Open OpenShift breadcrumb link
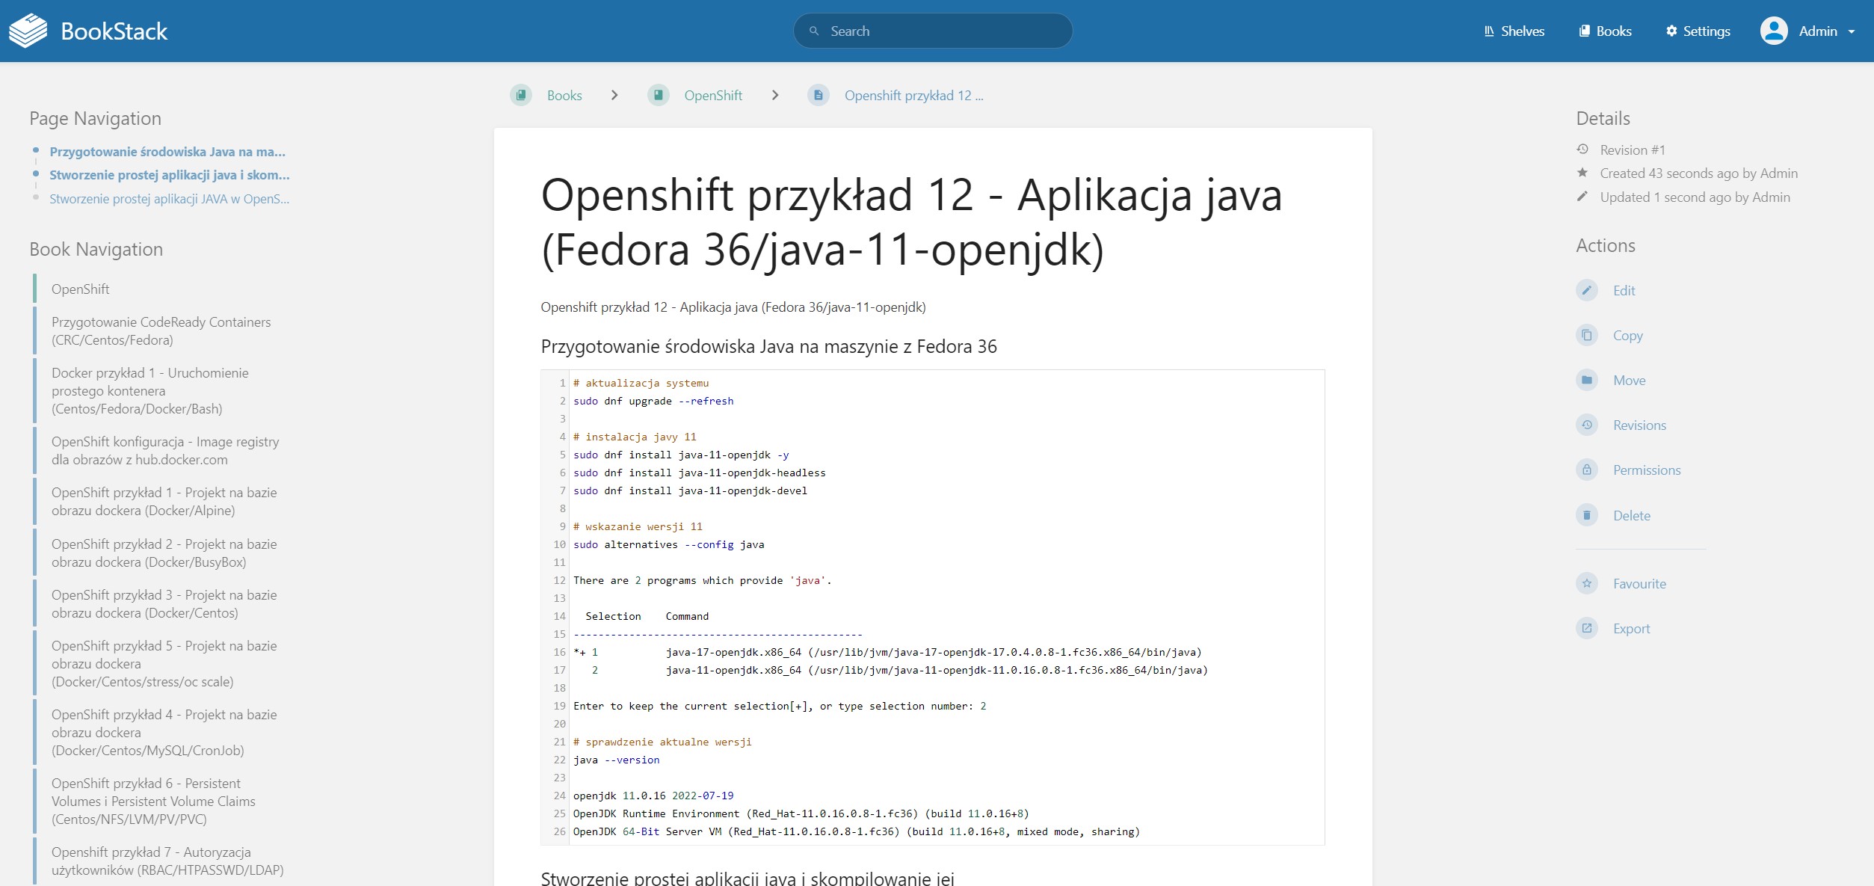This screenshot has width=1874, height=886. pyautogui.click(x=713, y=95)
